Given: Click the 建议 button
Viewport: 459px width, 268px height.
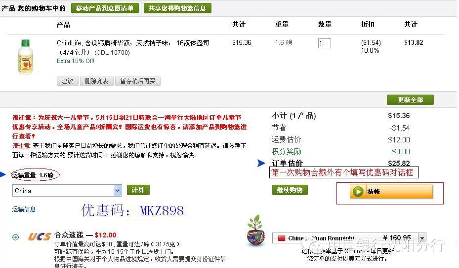Looking at the screenshot, I should click(67, 81).
